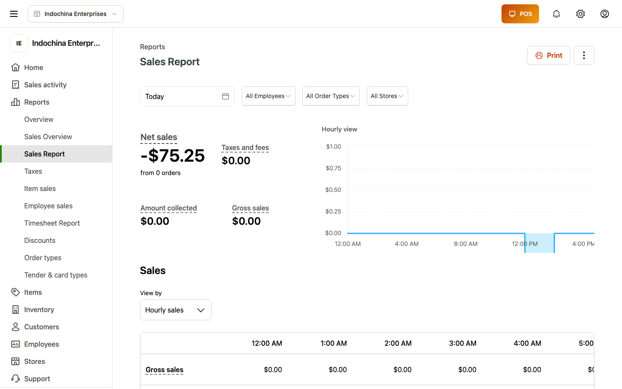Open the All Stores filter dropdown
622x389 pixels.
click(x=387, y=96)
